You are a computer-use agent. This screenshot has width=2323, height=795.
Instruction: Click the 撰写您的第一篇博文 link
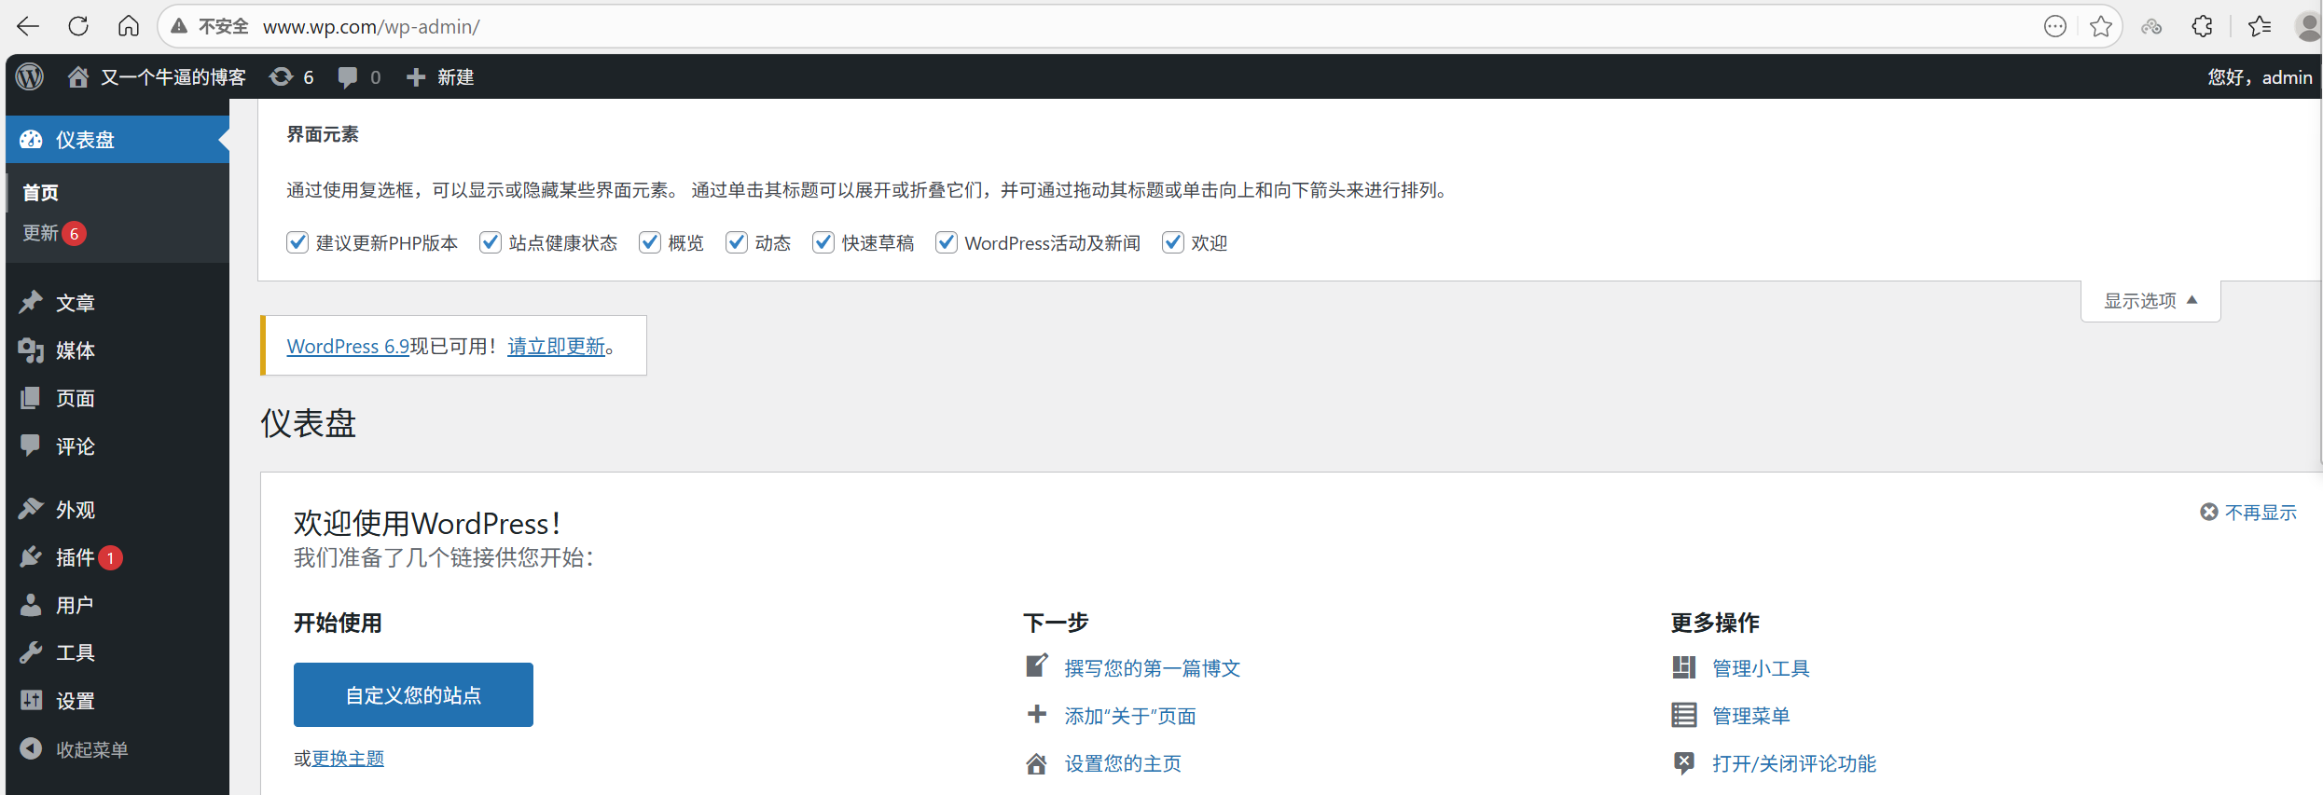tap(1153, 668)
